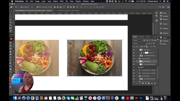Select the Crop tool

click(10, 25)
